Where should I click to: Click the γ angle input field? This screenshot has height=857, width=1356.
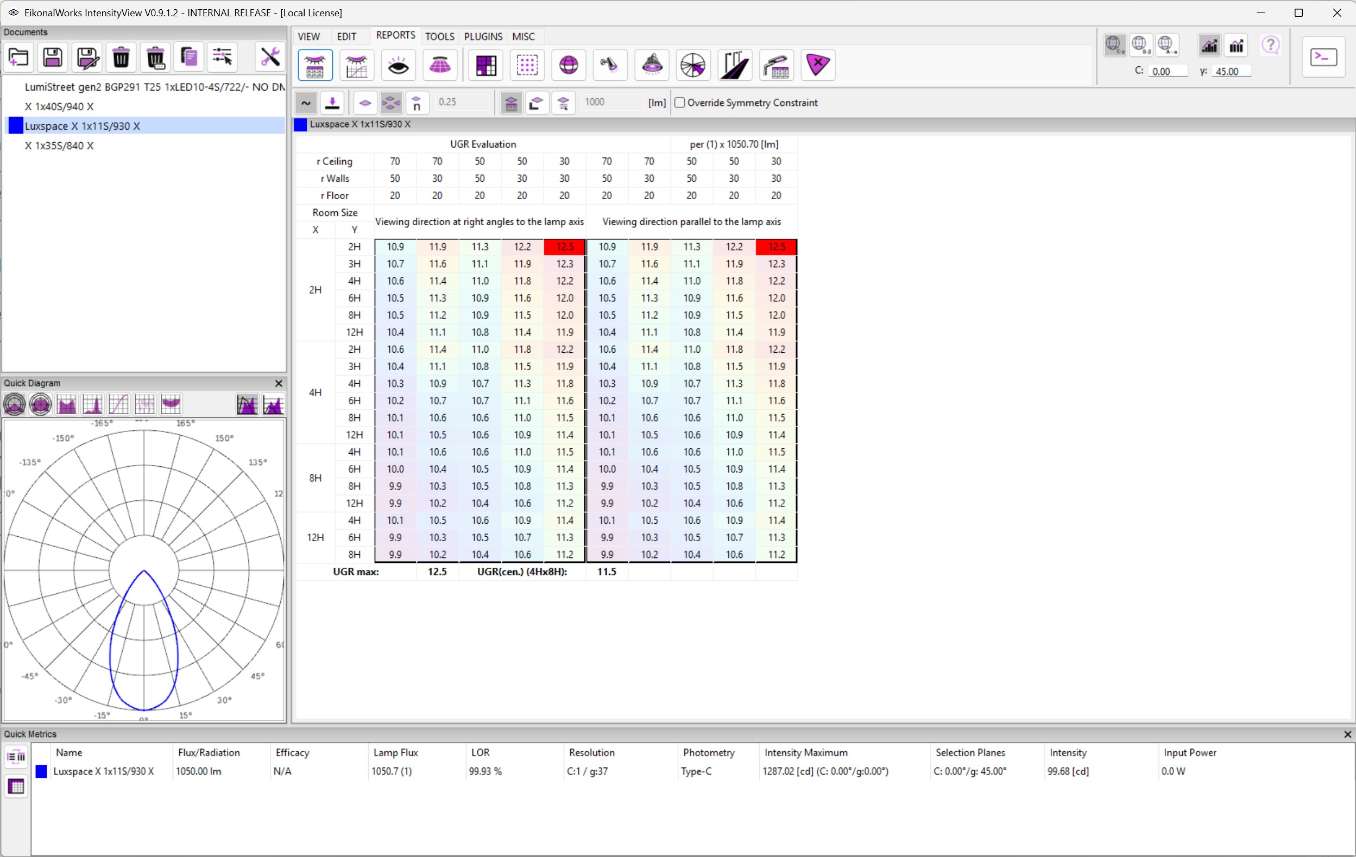click(x=1232, y=72)
